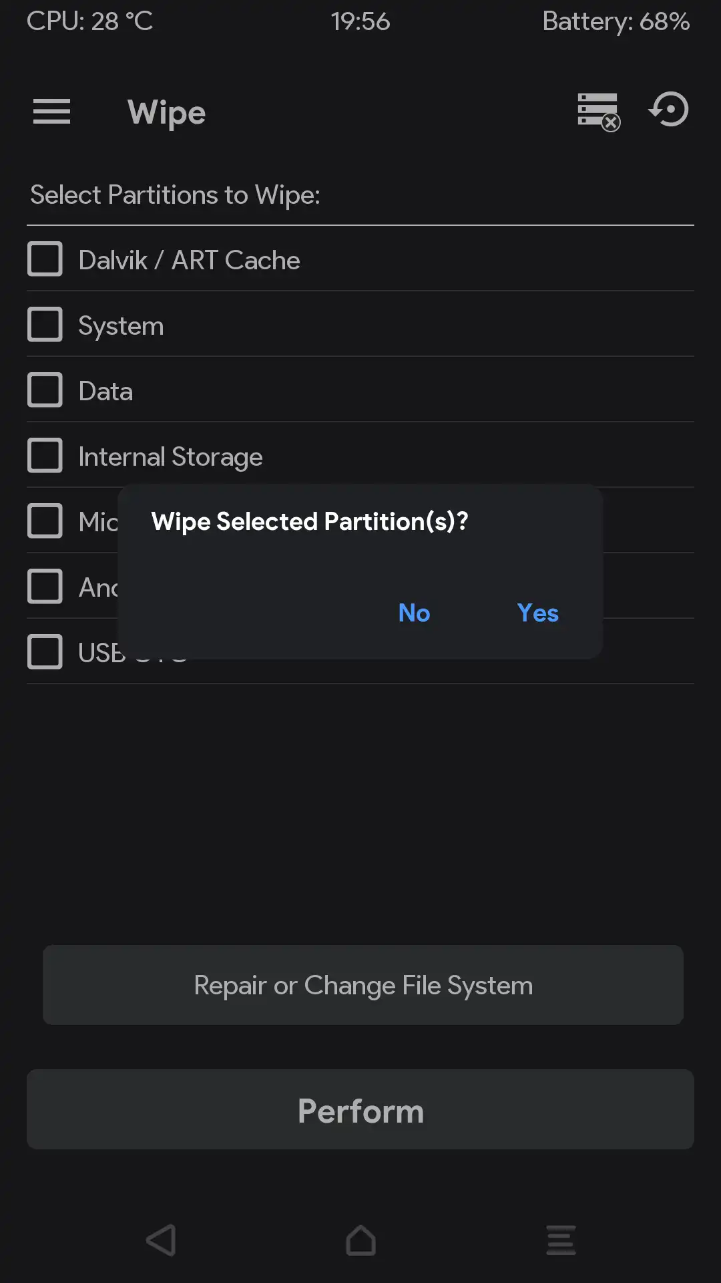Toggle the Micro SD partition checkbox
The image size is (721, 1283).
45,521
